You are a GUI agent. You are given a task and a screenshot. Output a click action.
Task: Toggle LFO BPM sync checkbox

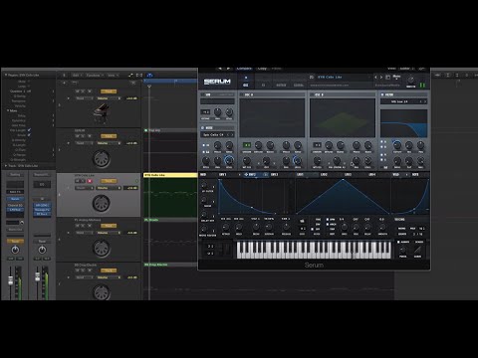tap(328, 220)
